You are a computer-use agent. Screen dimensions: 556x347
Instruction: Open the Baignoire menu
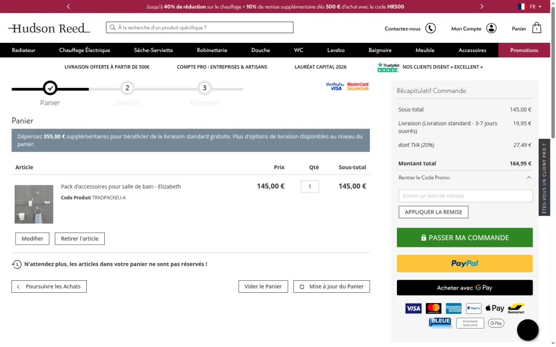point(380,50)
